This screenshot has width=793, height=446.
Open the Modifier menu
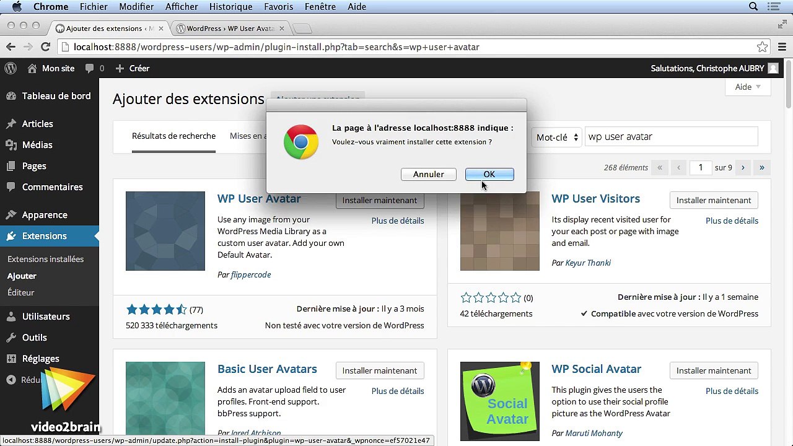click(136, 7)
